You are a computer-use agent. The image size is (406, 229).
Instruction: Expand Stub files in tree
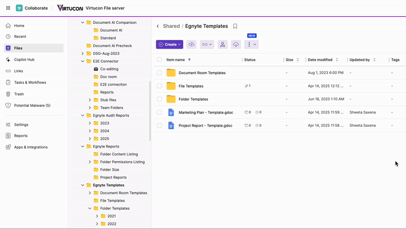coord(90,100)
